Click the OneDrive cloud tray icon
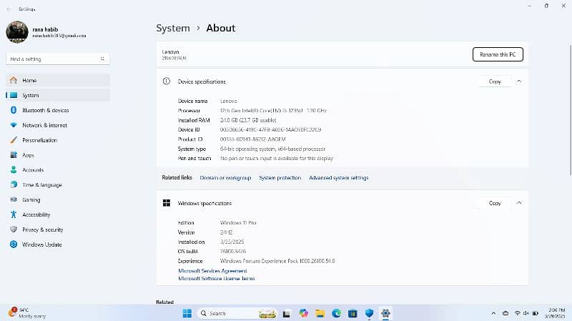572x321 pixels. 506,313
